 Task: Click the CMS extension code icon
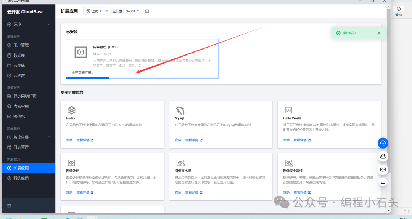coord(80,52)
